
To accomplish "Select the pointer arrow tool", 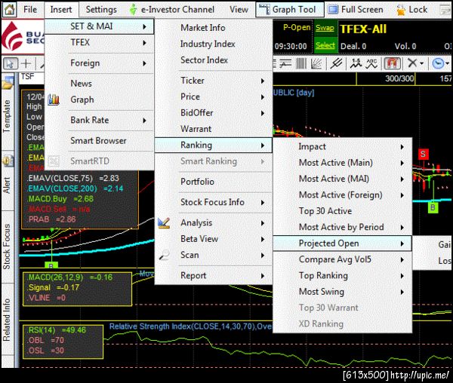I will (x=11, y=63).
